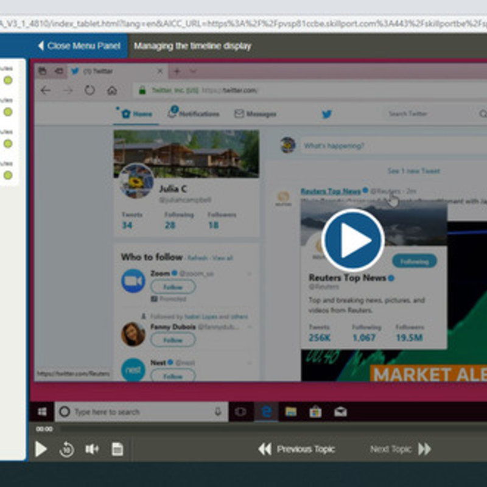487x487 pixels.
Task: Skip to Next Topic
Action: click(x=401, y=449)
